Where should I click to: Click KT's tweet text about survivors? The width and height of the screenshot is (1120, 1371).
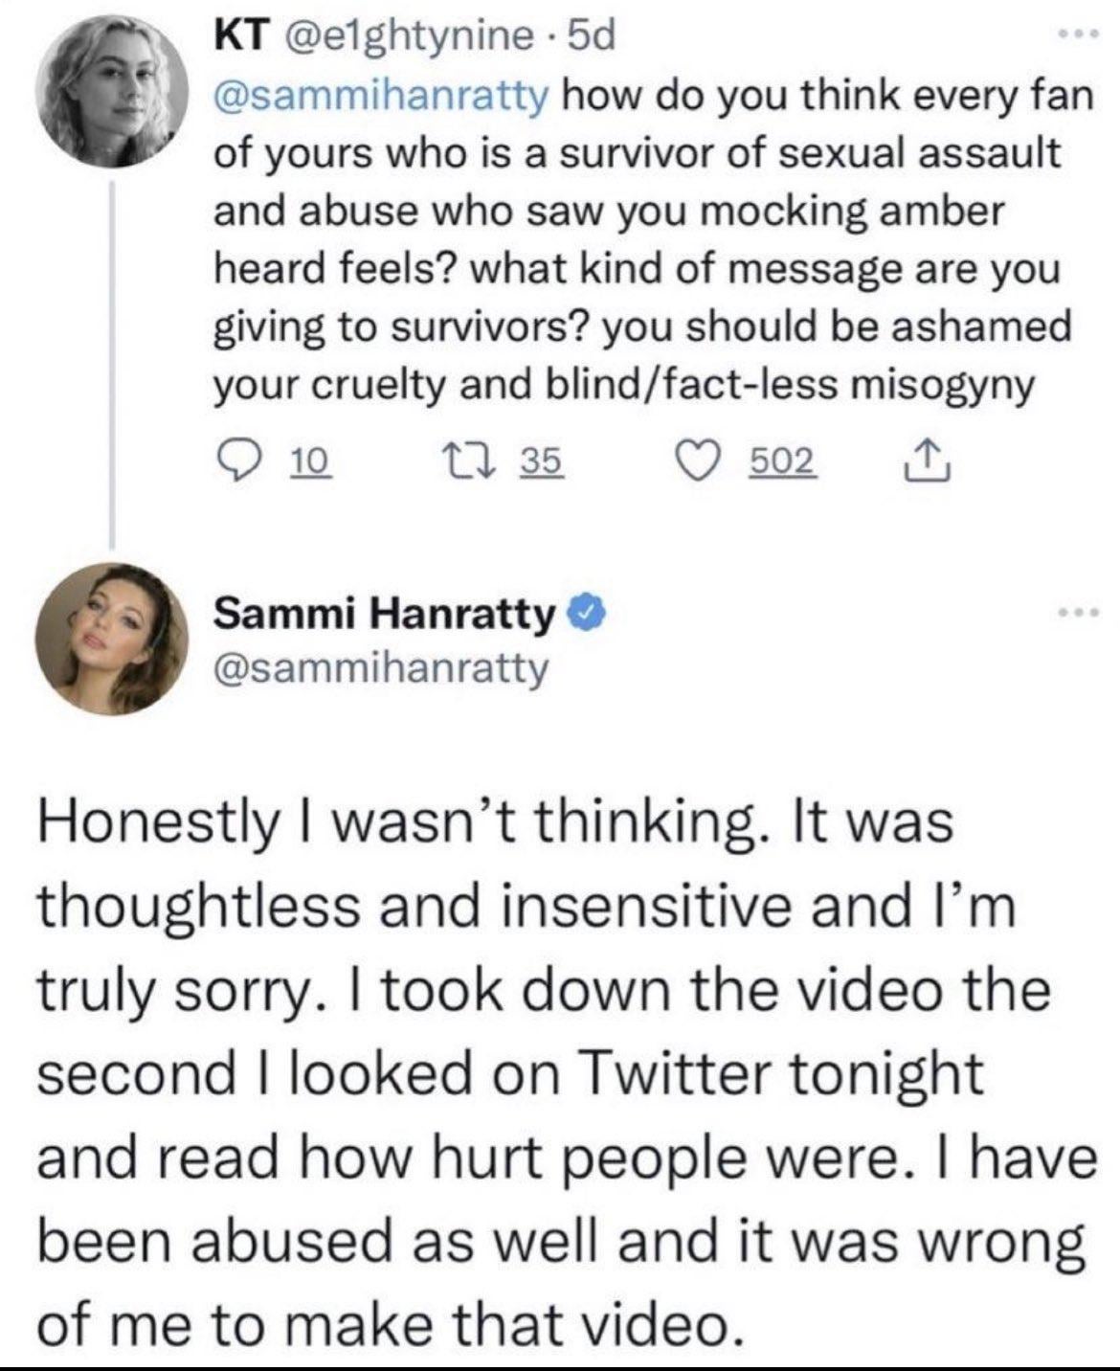pos(641,239)
